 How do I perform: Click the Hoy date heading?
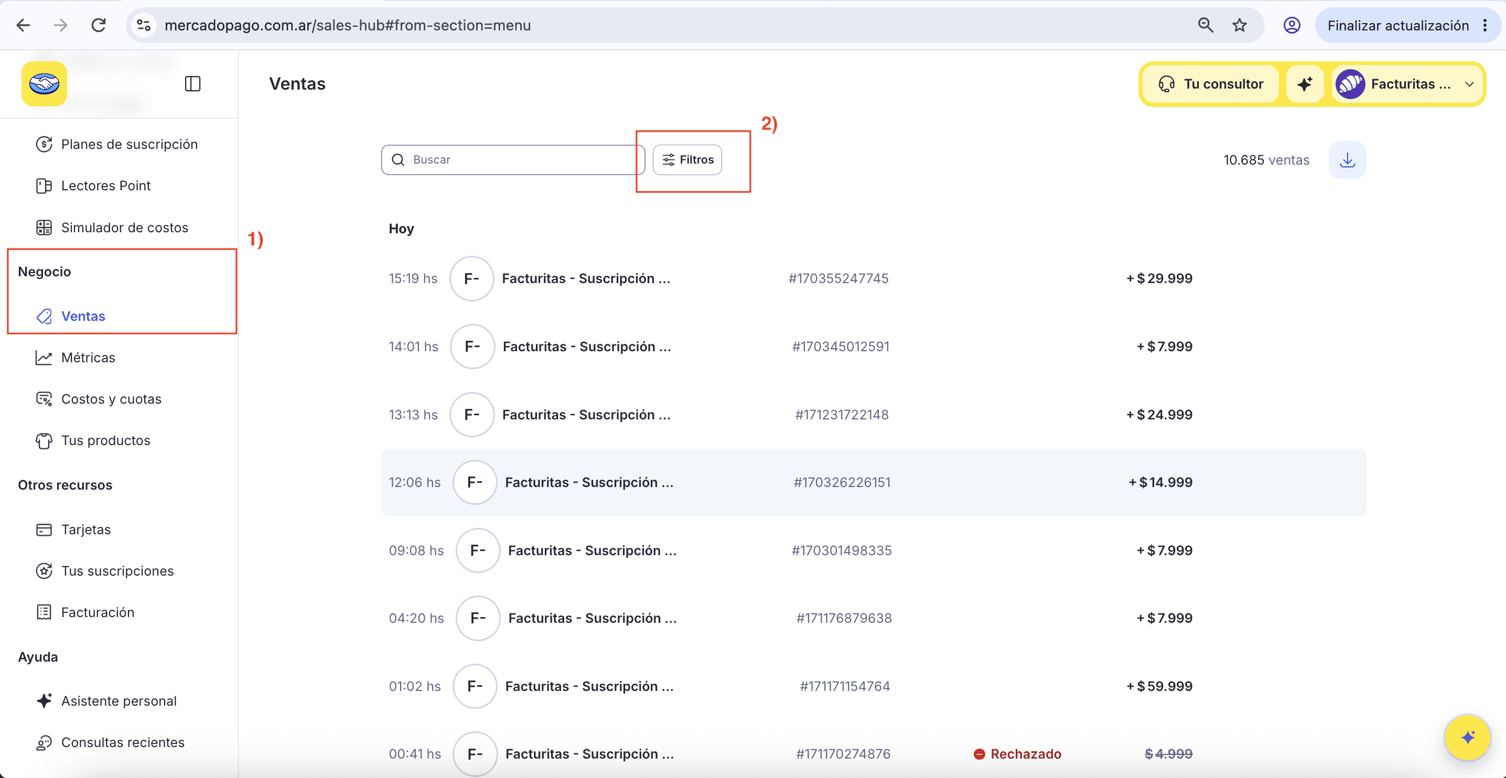click(401, 229)
